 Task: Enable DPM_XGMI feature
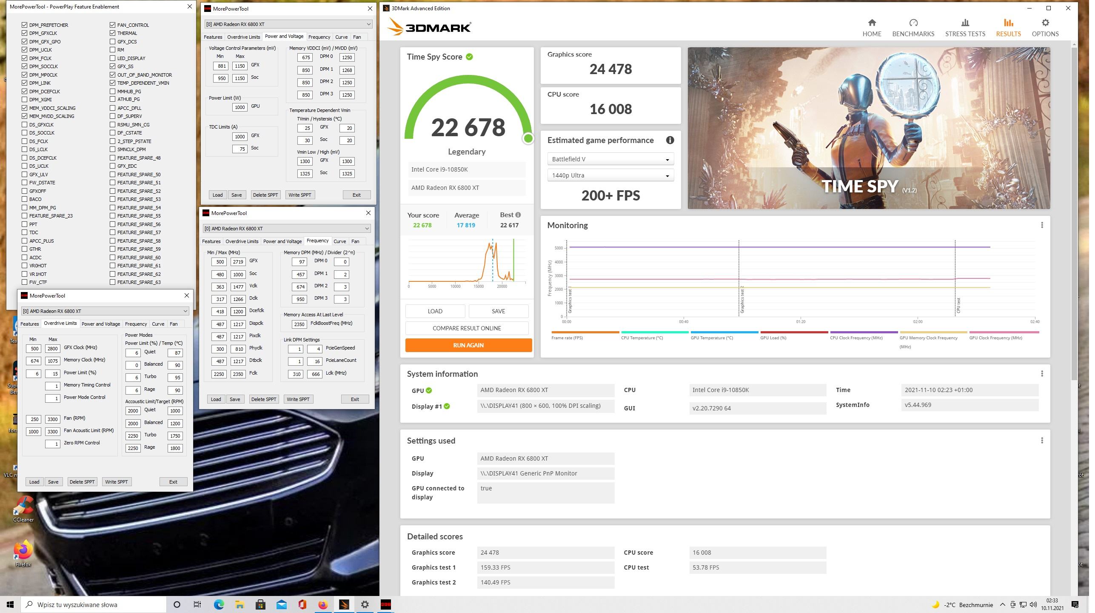tap(24, 100)
